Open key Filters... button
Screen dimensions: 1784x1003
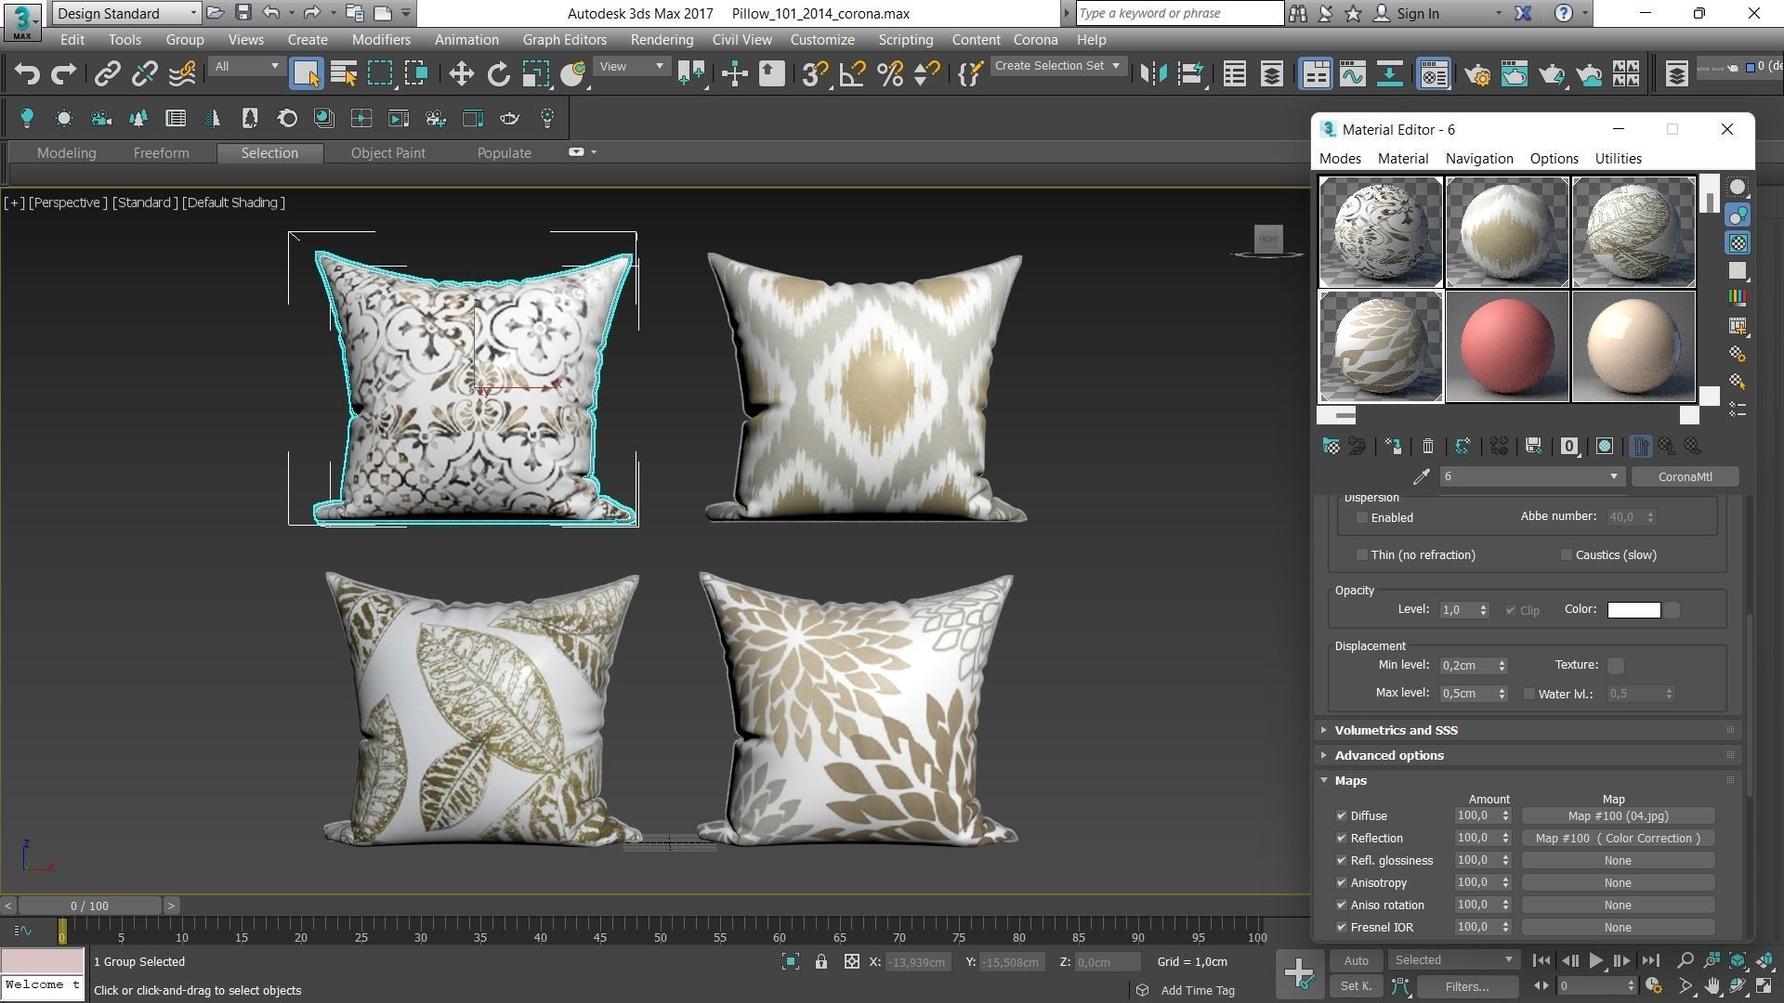click(1466, 987)
